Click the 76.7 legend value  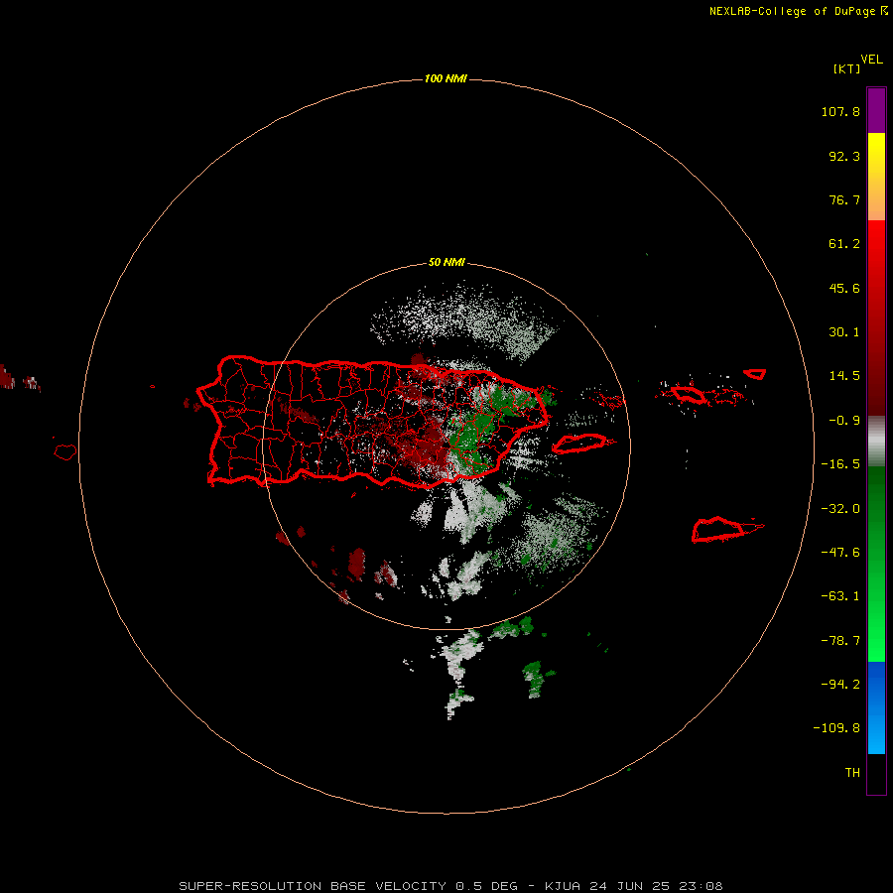(844, 199)
